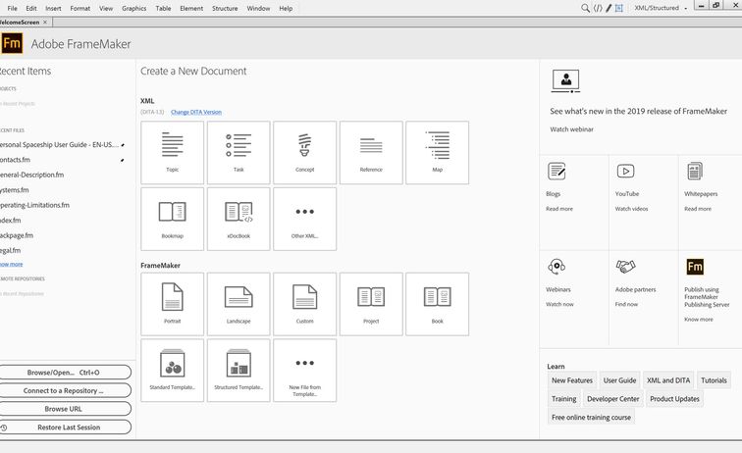Click the Connect to a Repository button
The height and width of the screenshot is (453, 742).
tap(65, 390)
